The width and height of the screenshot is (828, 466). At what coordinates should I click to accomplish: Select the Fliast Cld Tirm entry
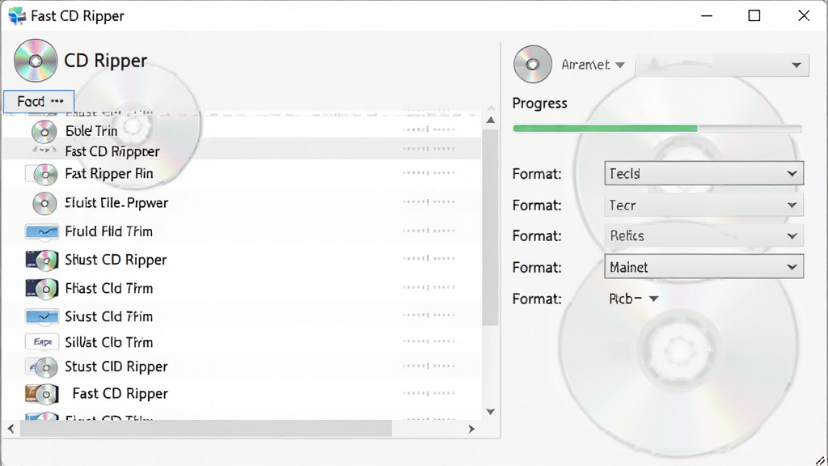(x=242, y=289)
